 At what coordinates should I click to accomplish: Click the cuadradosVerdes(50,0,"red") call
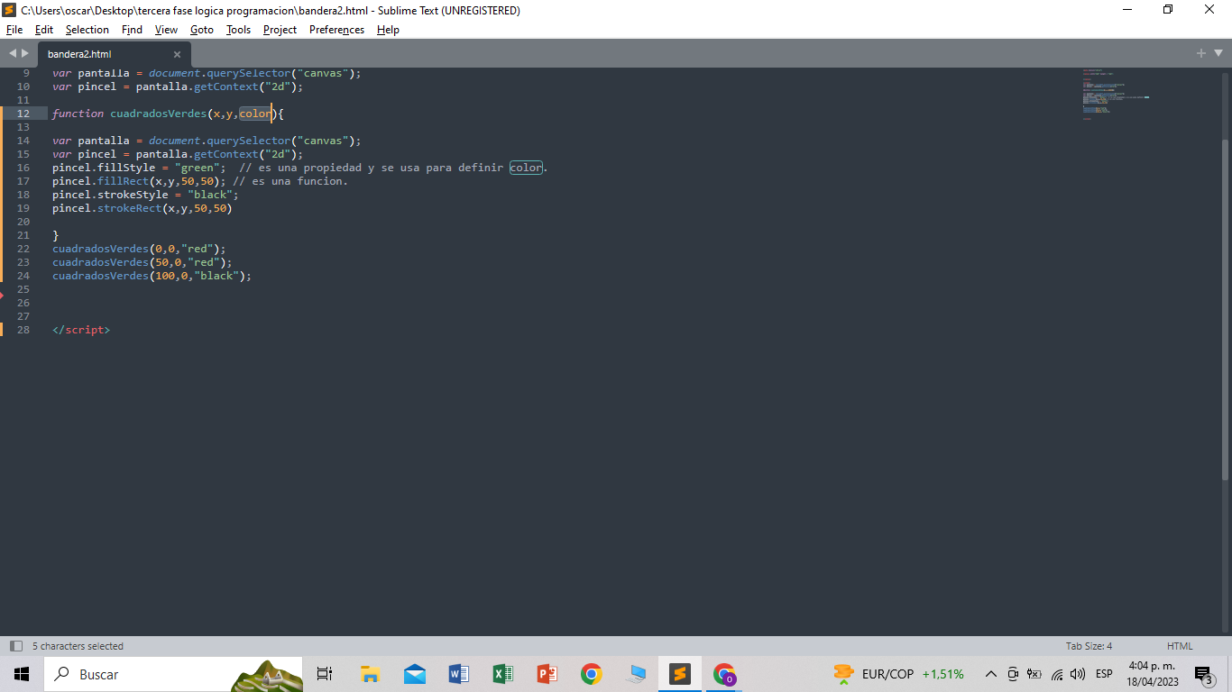point(143,262)
